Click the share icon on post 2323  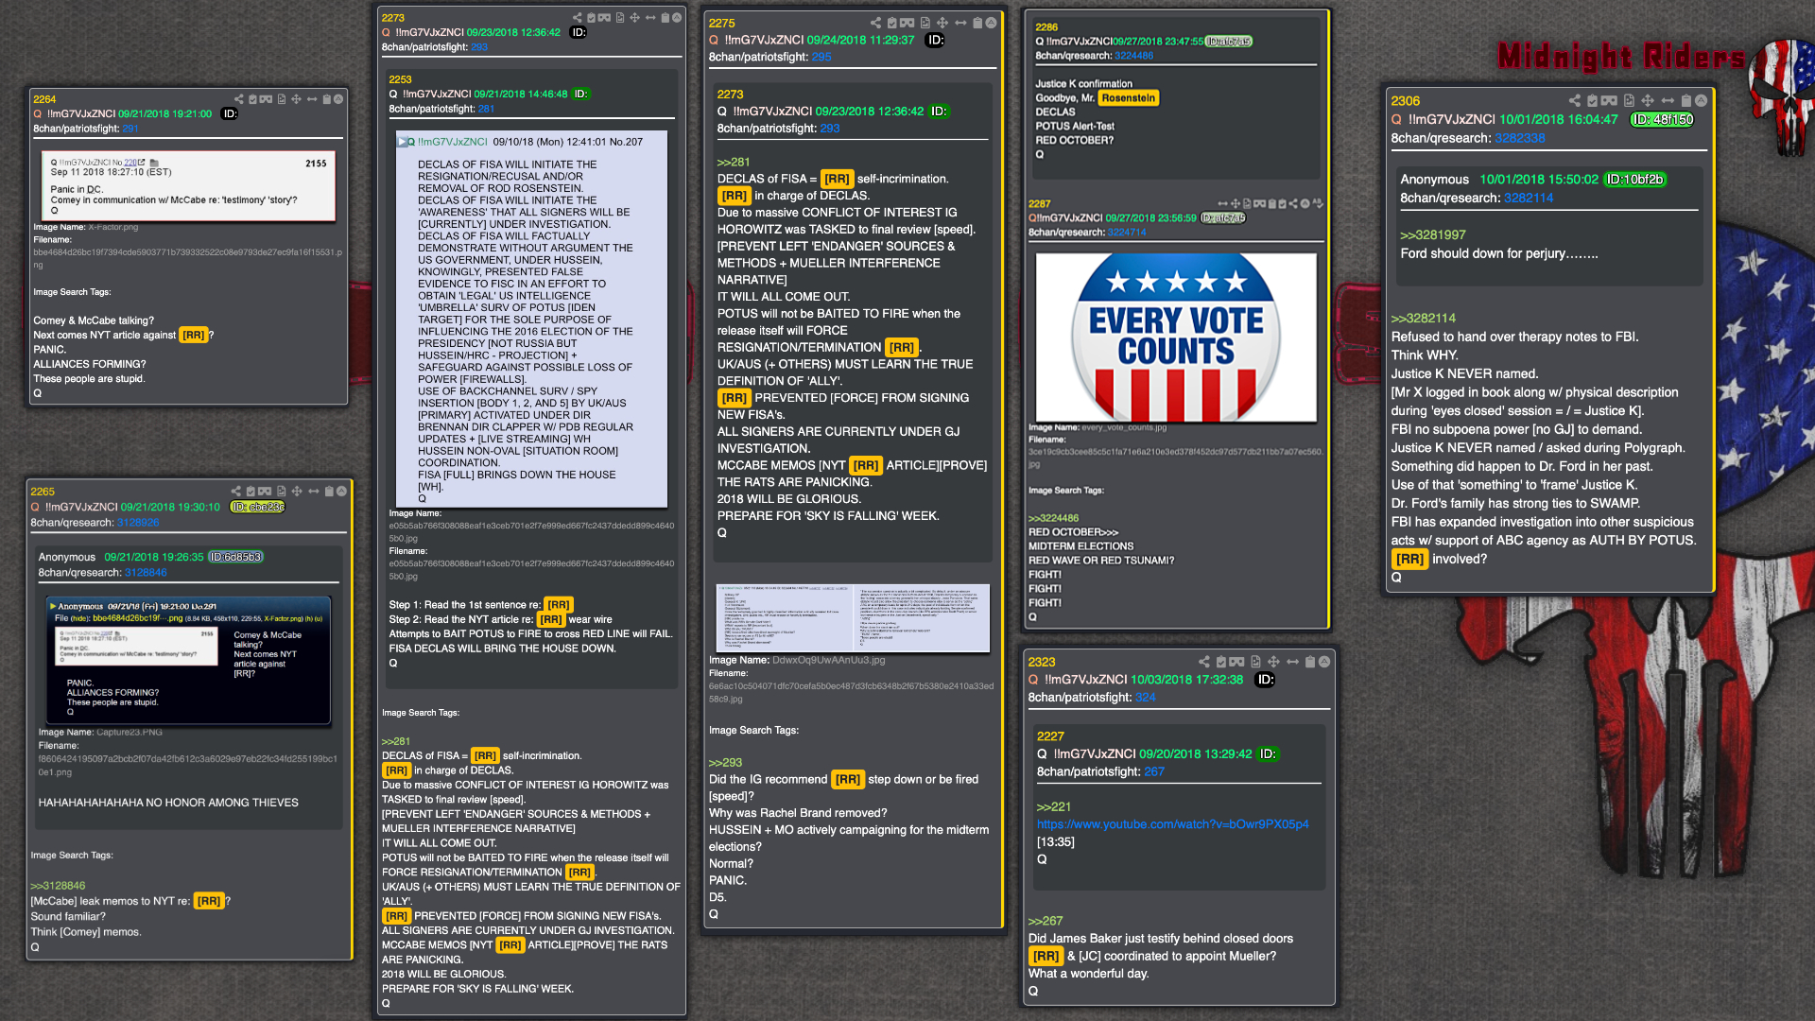point(1204,662)
